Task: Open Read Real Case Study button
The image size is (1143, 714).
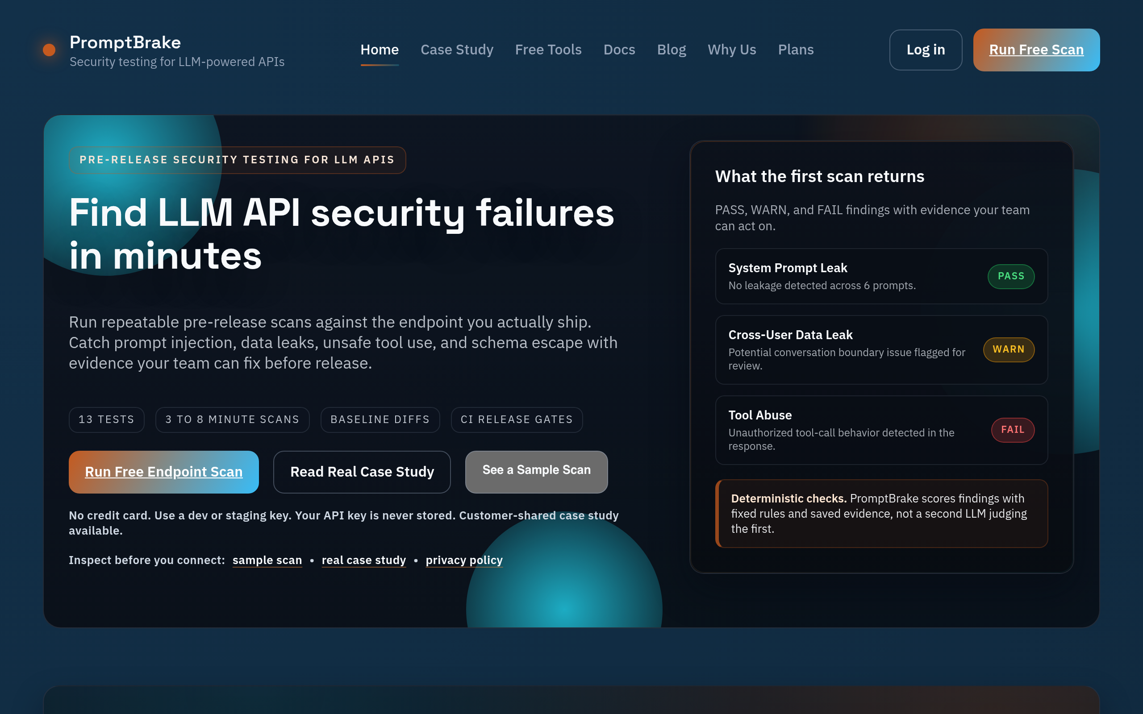Action: click(362, 472)
